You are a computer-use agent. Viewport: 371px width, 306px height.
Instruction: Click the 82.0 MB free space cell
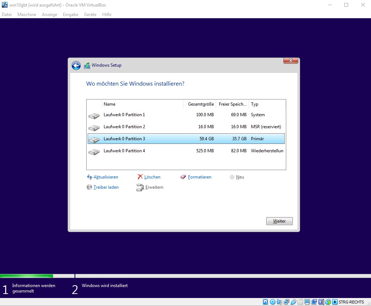(239, 151)
